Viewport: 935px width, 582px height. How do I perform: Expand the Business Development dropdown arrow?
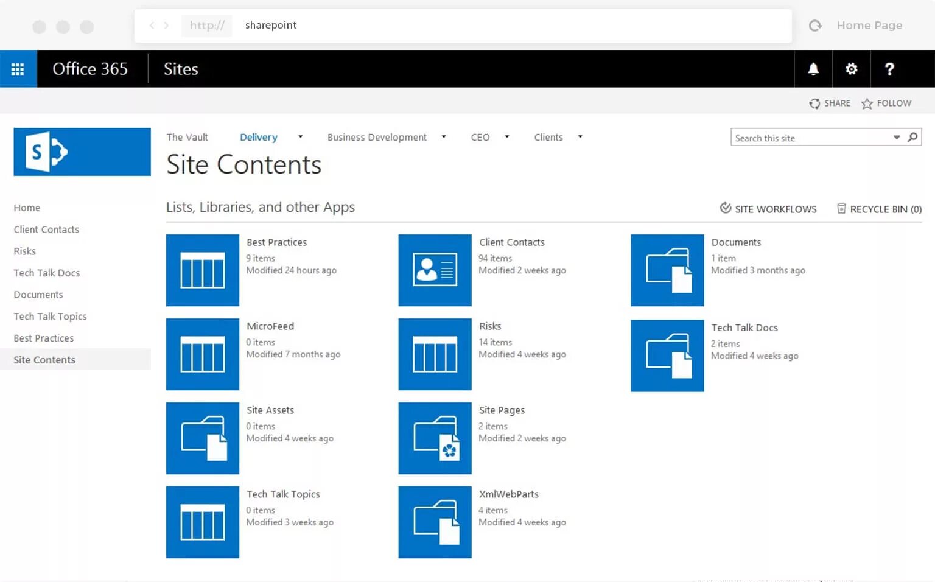tap(444, 137)
